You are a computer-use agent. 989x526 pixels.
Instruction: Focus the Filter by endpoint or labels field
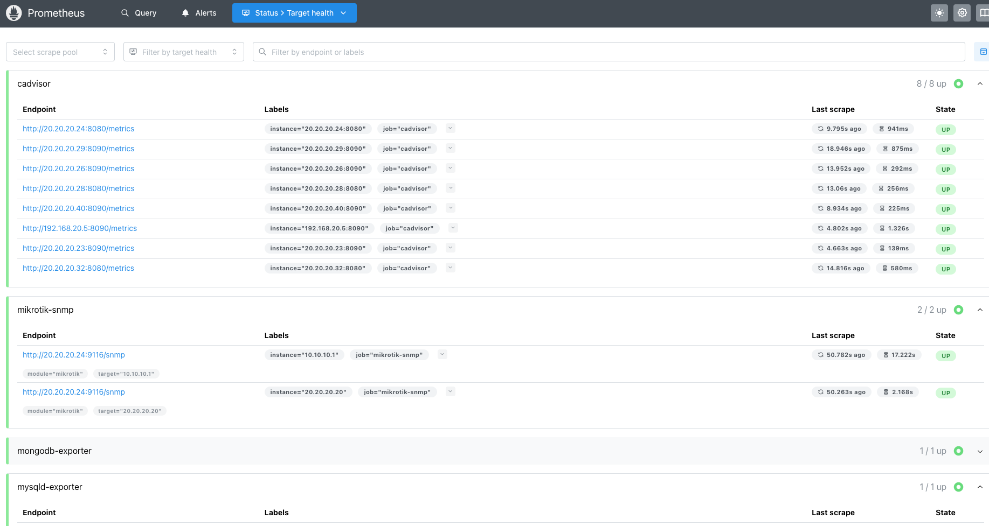click(609, 52)
